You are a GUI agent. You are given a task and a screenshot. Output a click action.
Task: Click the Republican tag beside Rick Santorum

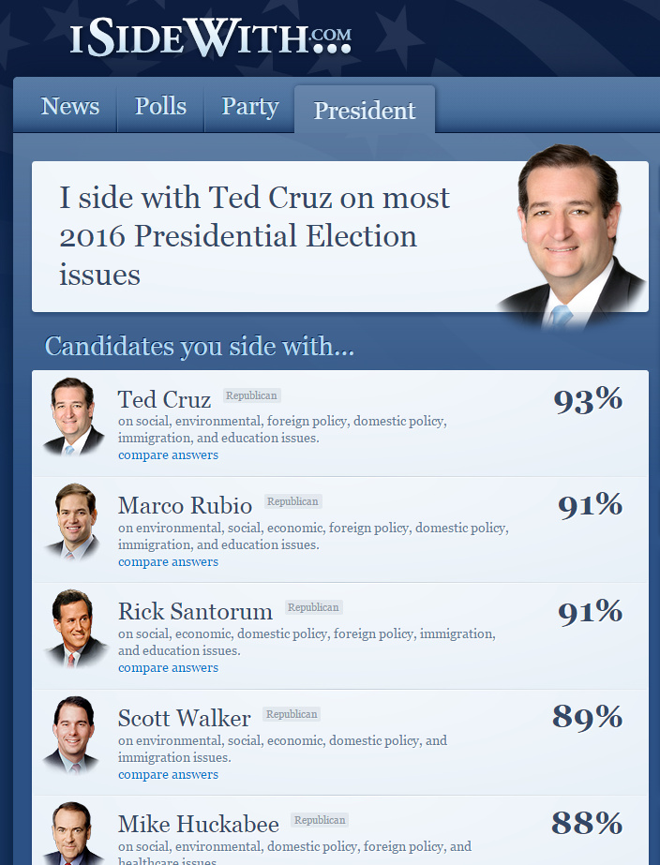click(313, 607)
